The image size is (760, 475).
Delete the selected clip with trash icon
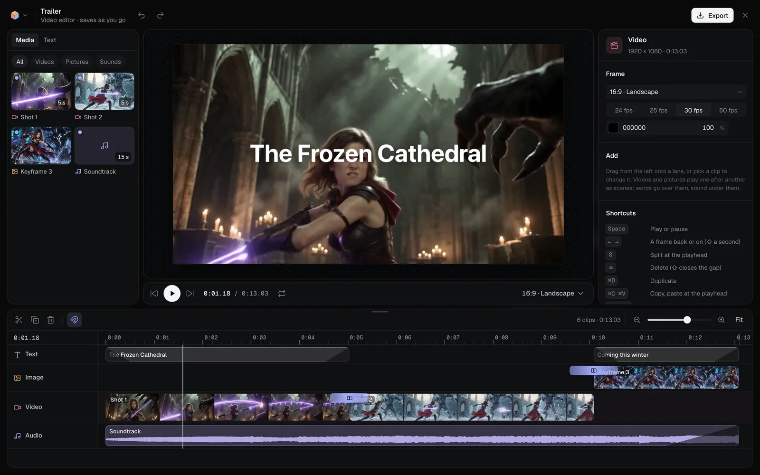tap(51, 320)
